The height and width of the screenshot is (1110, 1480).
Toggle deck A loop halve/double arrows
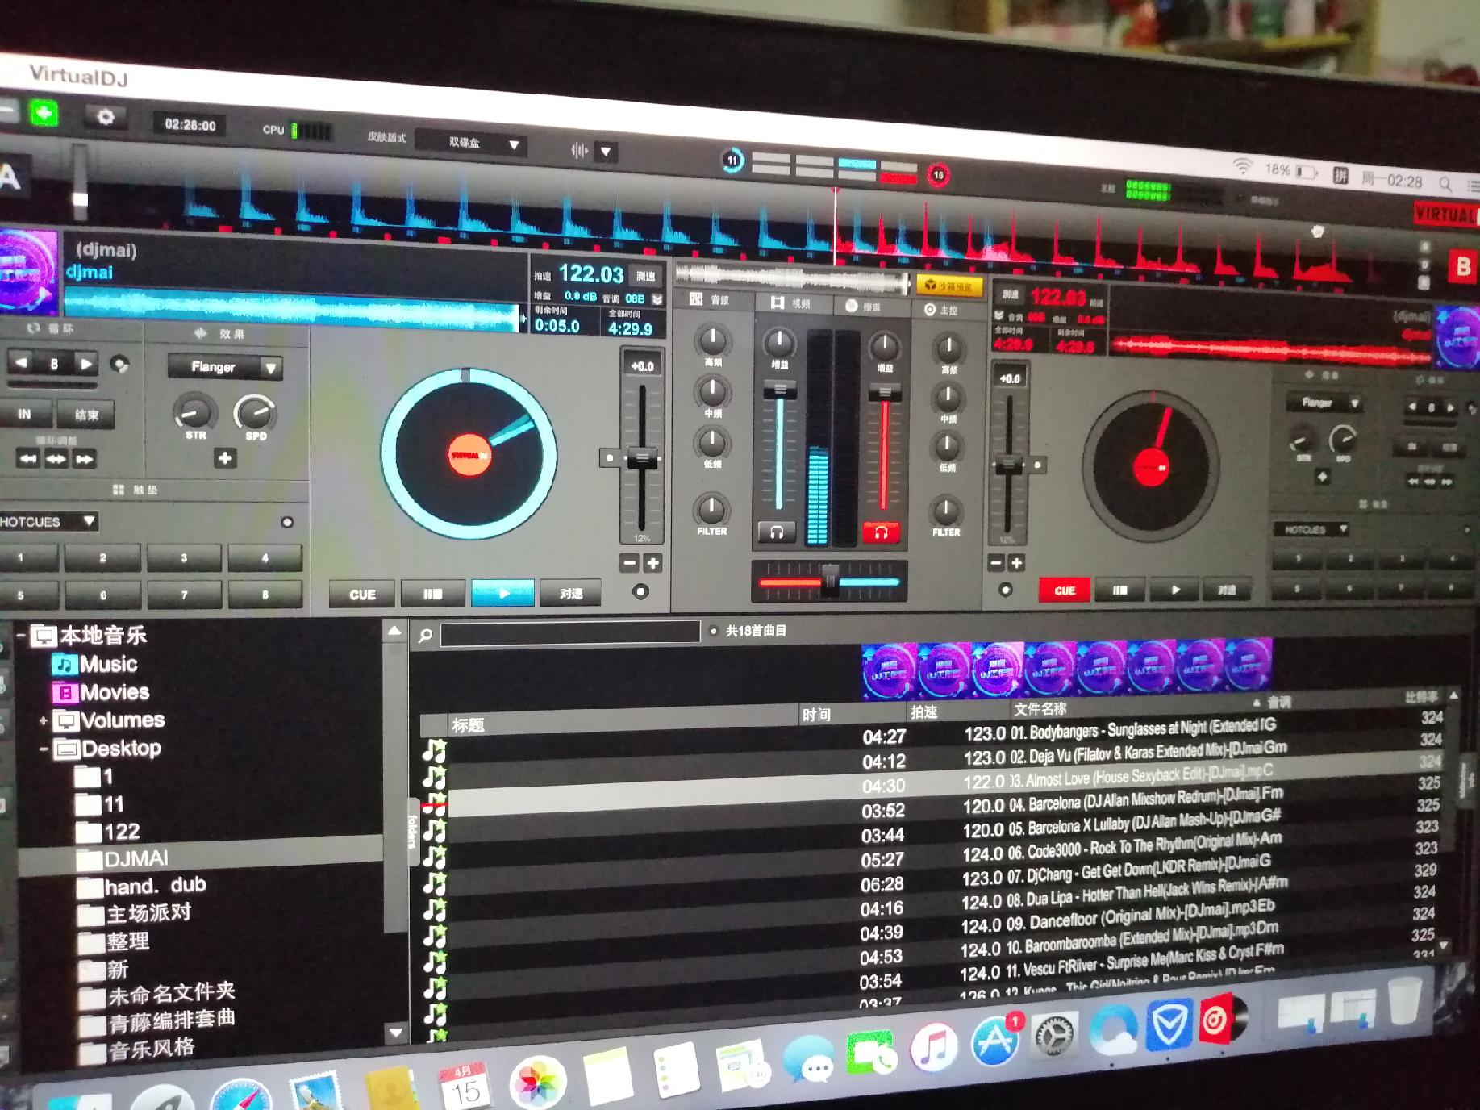(56, 459)
